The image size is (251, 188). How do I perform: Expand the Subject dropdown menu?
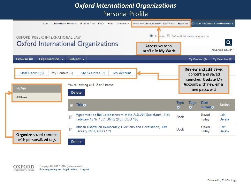(x=76, y=59)
